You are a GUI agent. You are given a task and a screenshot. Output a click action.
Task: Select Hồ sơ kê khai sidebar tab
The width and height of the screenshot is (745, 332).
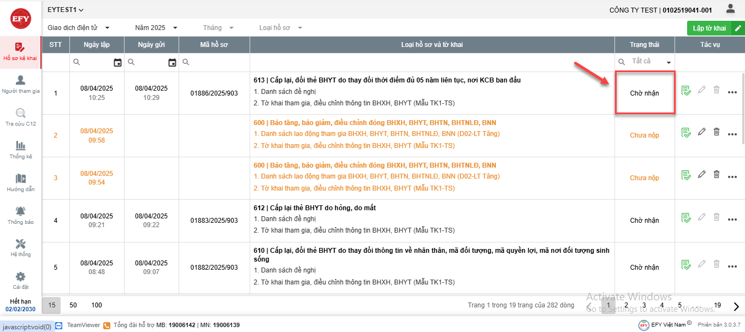[x=21, y=52]
